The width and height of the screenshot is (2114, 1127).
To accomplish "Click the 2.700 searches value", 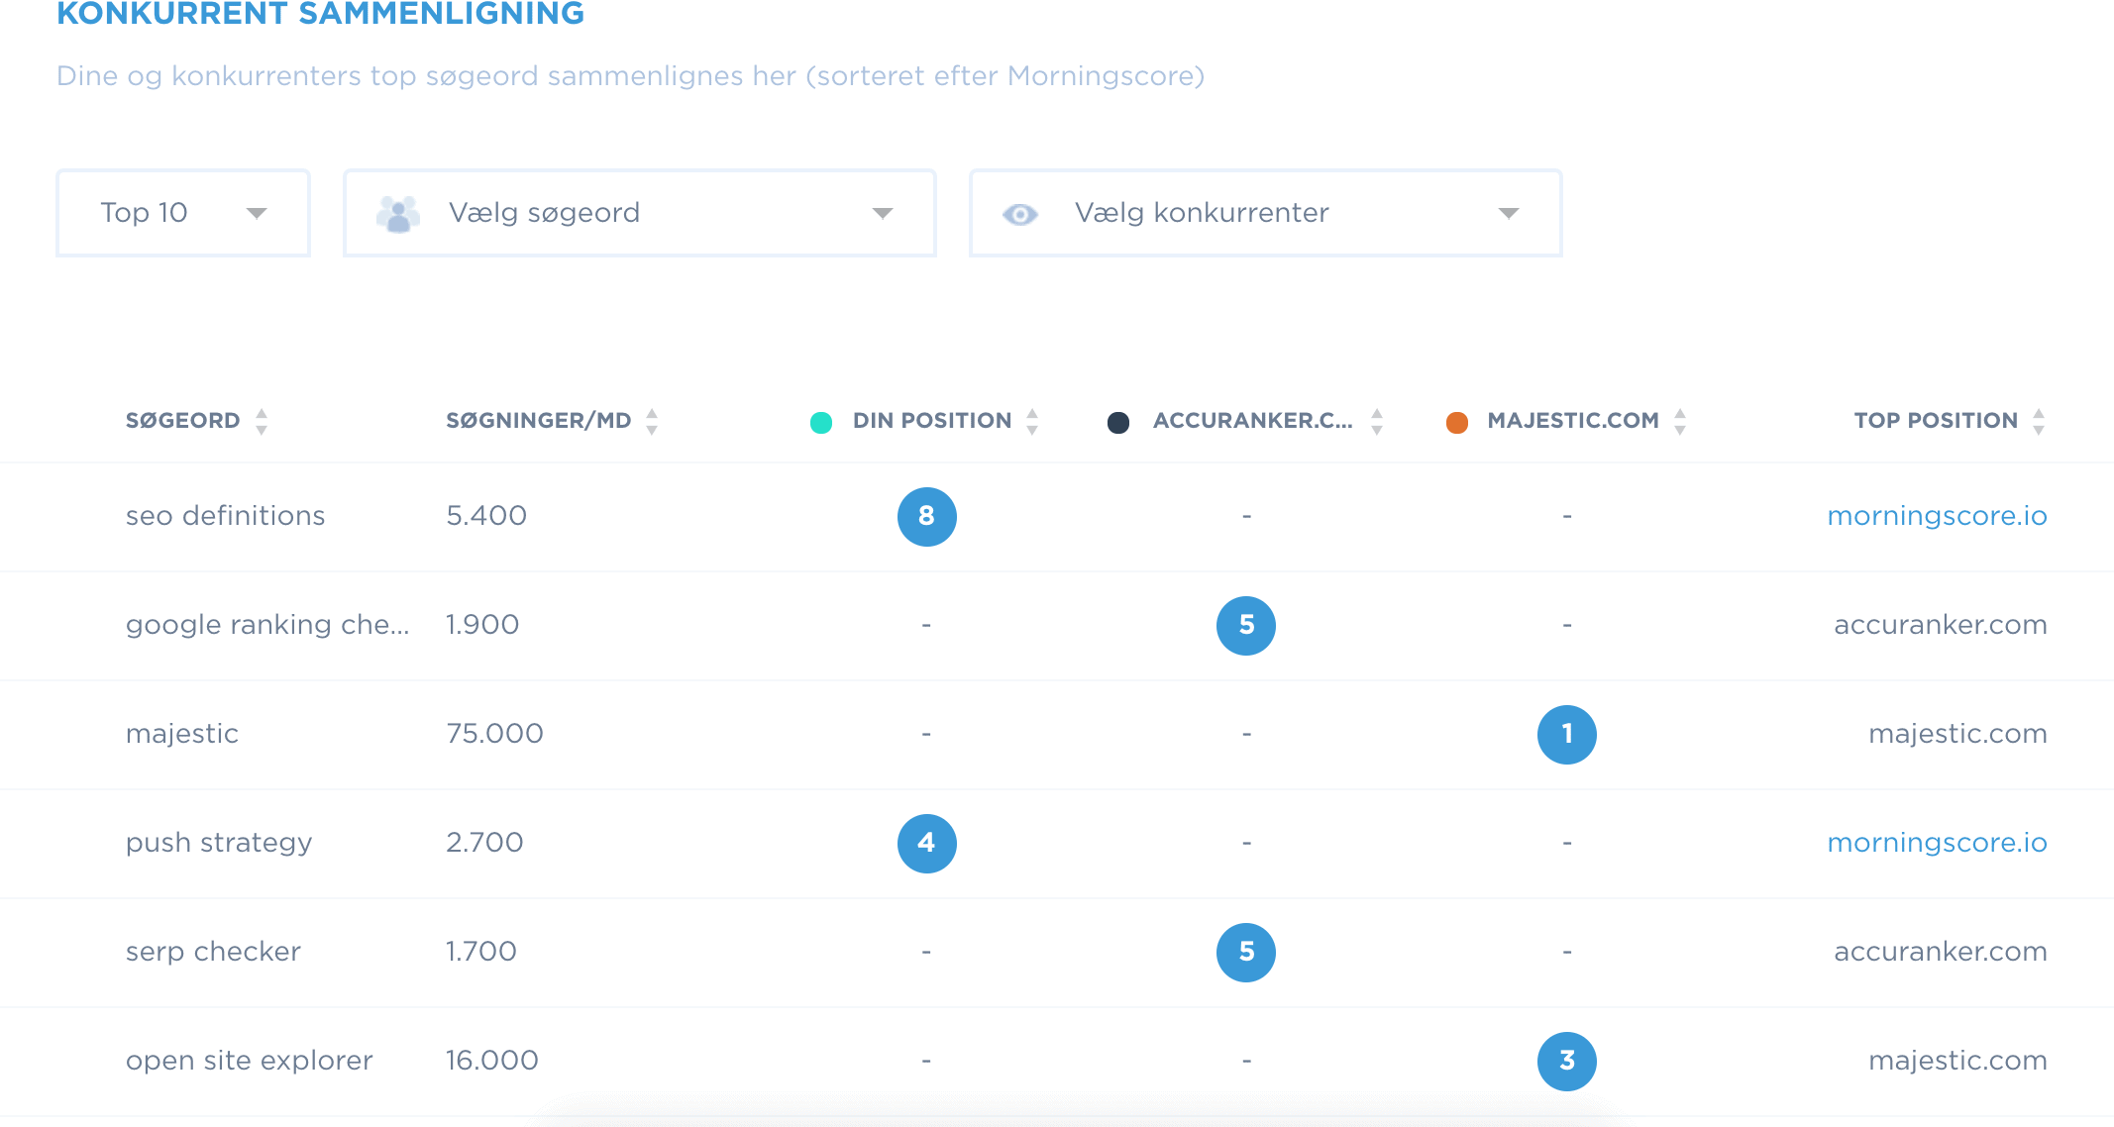I will click(x=484, y=843).
